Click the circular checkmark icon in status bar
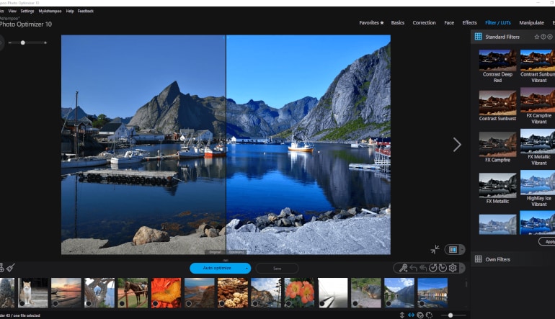555x319 pixels. (420, 315)
